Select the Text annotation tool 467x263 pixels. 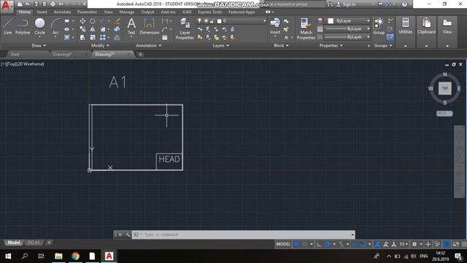tap(131, 26)
